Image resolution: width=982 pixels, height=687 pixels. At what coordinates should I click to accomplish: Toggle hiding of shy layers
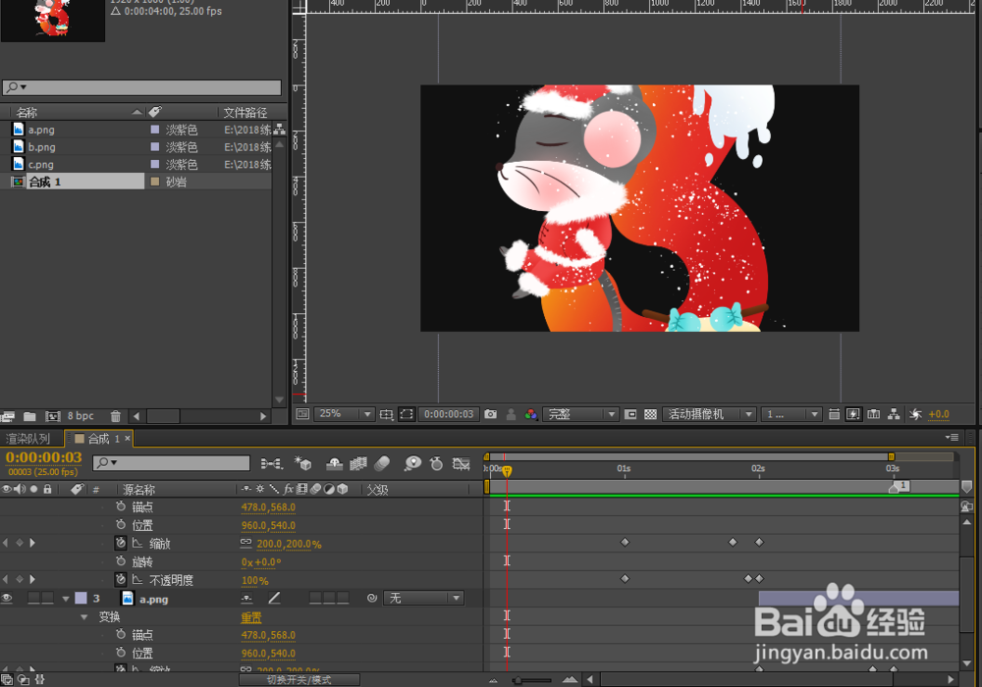335,463
